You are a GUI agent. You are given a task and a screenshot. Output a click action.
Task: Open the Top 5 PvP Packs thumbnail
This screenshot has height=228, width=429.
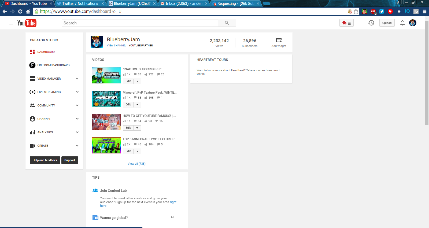pyautogui.click(x=106, y=145)
